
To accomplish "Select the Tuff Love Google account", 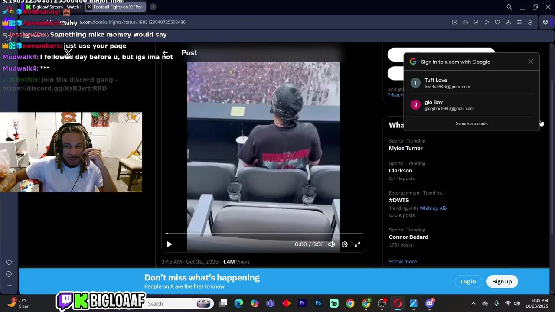I will (x=471, y=83).
